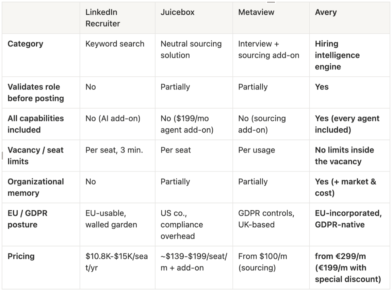Click the Metaview header cell
392x290 pixels.
coord(271,18)
